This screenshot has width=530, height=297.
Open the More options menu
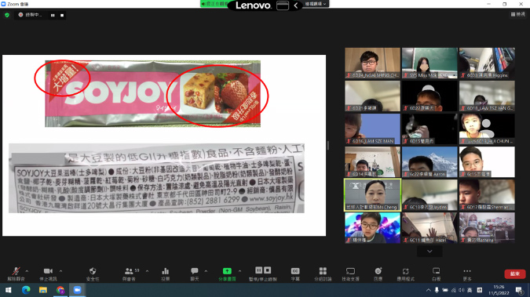(467, 273)
